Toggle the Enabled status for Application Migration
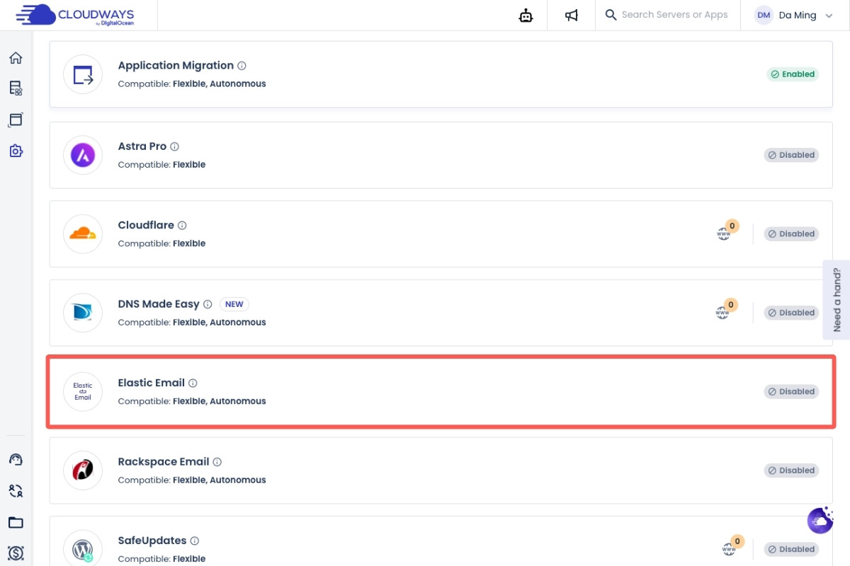 click(793, 74)
